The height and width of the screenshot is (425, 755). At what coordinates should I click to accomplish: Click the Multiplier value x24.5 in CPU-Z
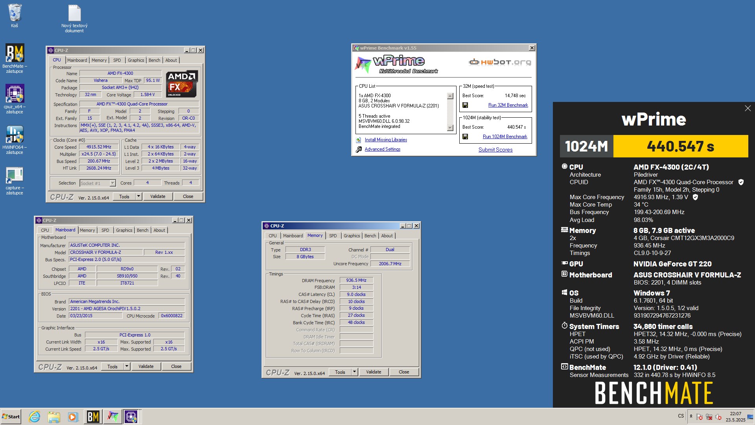pyautogui.click(x=99, y=154)
